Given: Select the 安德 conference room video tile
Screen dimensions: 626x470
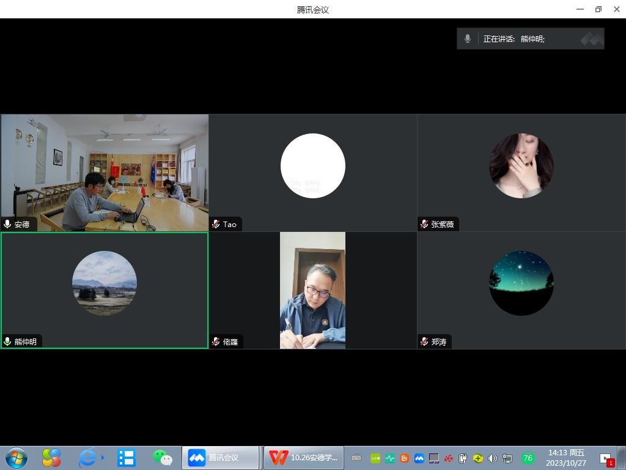Looking at the screenshot, I should [105, 173].
